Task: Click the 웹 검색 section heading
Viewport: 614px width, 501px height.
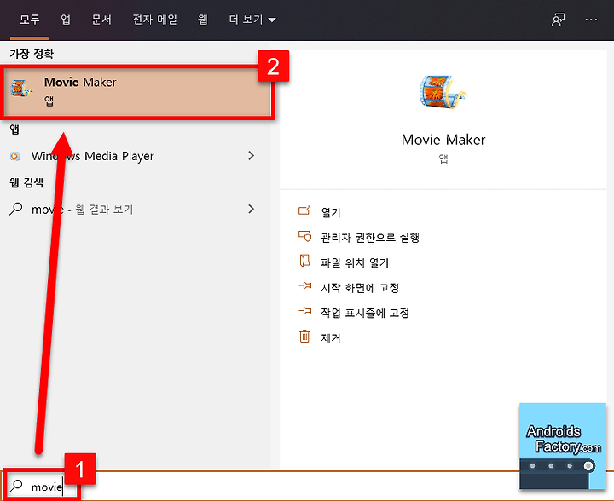Action: [26, 182]
